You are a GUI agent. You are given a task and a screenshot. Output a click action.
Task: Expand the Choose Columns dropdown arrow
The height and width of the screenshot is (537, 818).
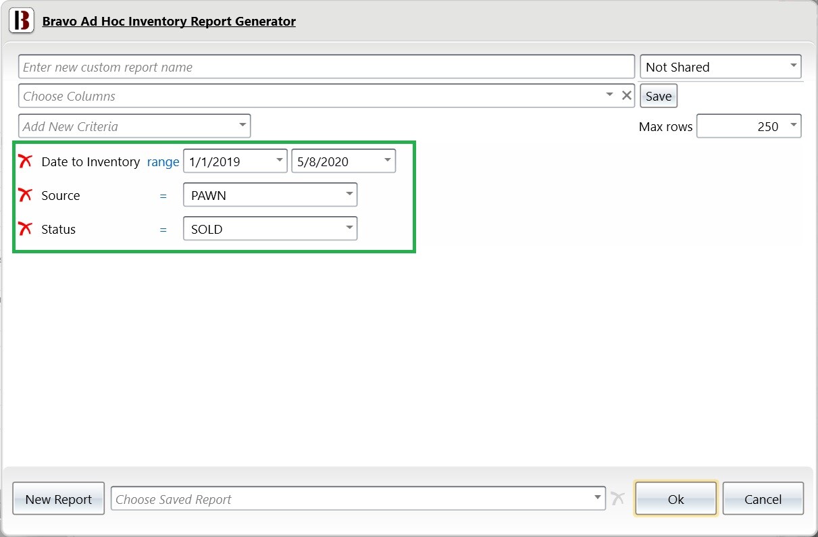[x=609, y=95]
